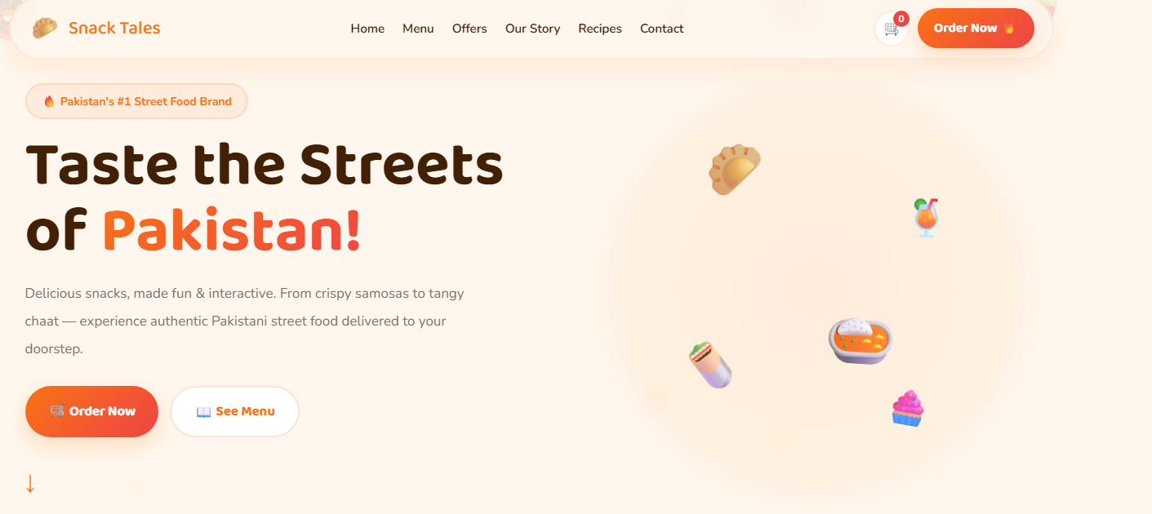This screenshot has width=1152, height=514.
Task: Open the Offers nav link
Action: [x=469, y=29]
